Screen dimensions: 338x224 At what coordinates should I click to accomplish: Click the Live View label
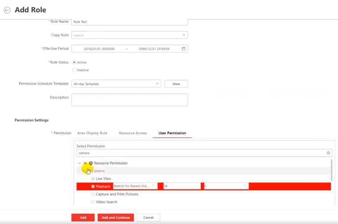tap(104, 178)
